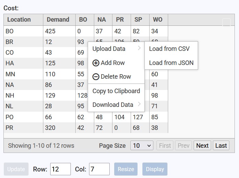Image resolution: width=239 pixels, height=178 pixels.
Task: Go to the Next page
Action: [x=202, y=145]
